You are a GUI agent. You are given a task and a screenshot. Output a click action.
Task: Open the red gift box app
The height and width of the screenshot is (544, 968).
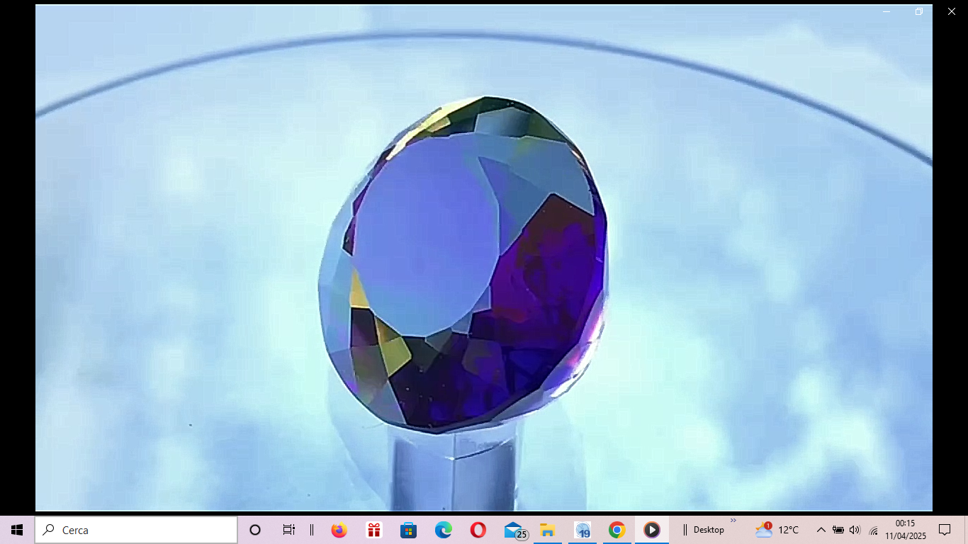(x=373, y=530)
